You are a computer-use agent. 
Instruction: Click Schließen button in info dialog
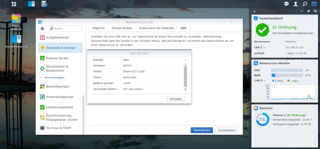click(x=176, y=99)
